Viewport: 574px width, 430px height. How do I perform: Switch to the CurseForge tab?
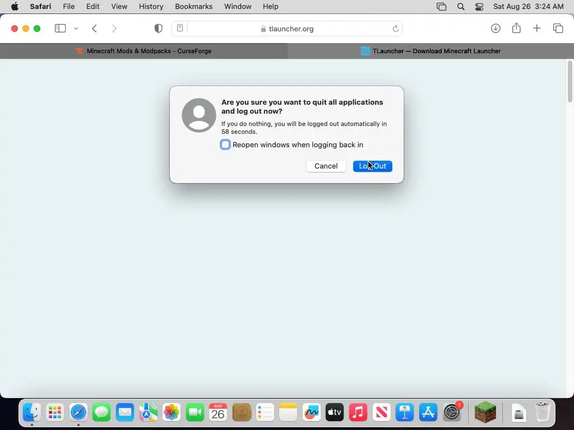click(143, 51)
